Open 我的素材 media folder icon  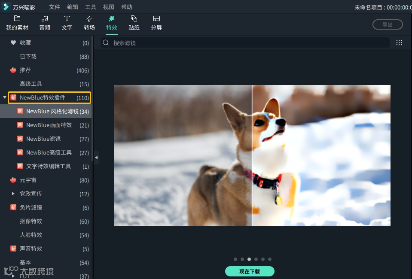17,18
